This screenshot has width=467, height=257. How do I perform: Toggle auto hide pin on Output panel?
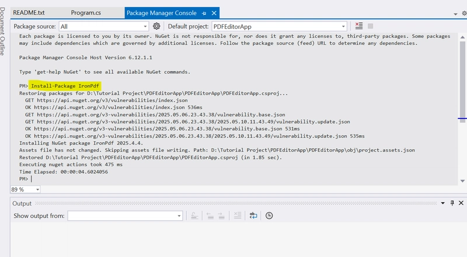tap(452, 203)
